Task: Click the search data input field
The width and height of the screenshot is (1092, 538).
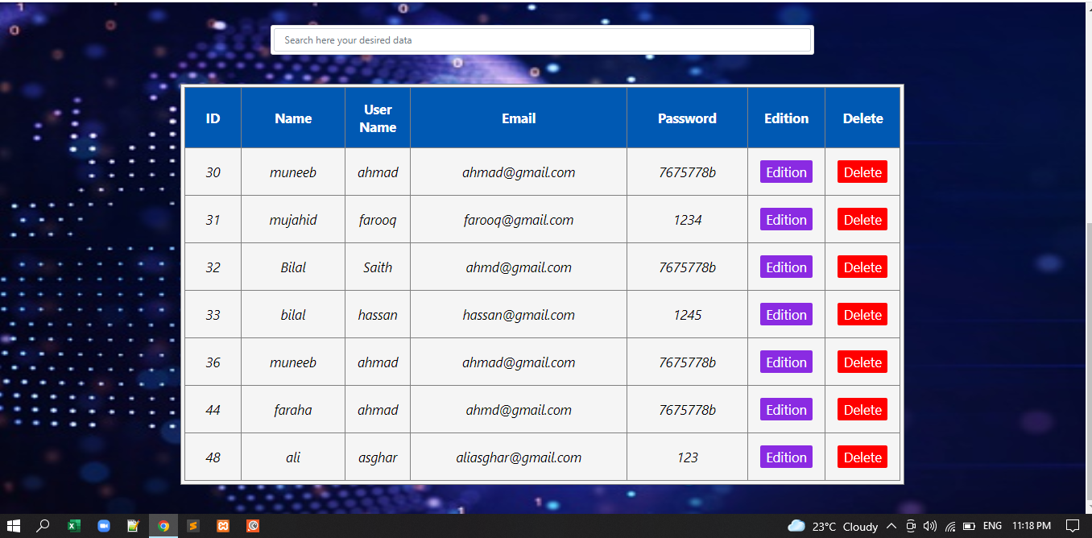Action: click(542, 40)
